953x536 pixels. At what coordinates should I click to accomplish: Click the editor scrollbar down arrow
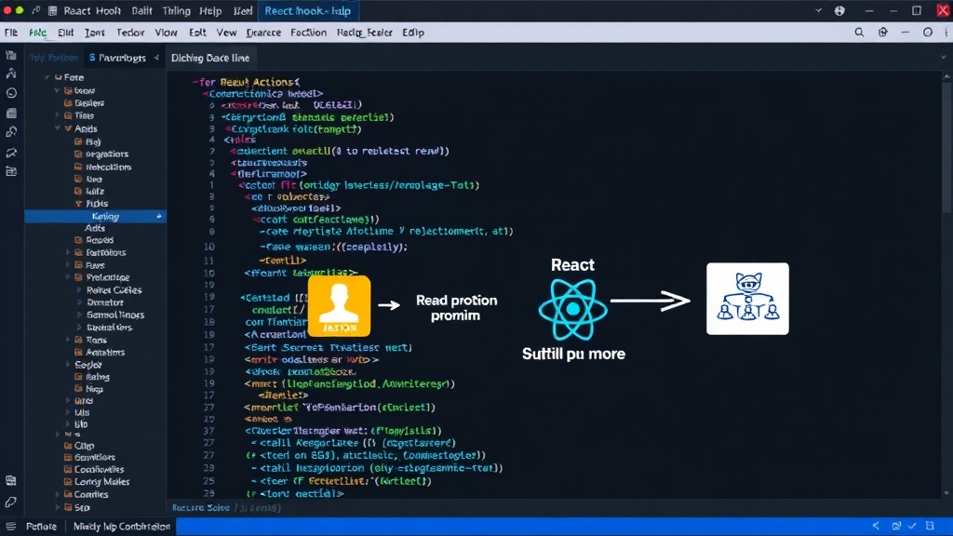click(946, 493)
